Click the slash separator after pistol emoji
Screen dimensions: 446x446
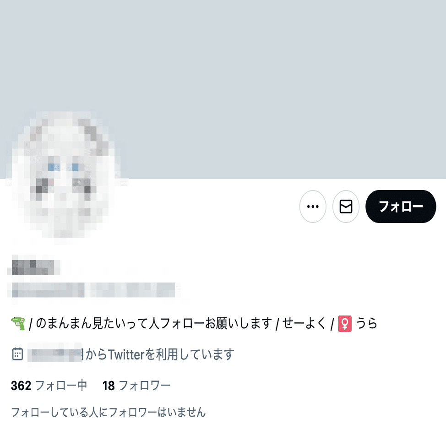pyautogui.click(x=31, y=324)
